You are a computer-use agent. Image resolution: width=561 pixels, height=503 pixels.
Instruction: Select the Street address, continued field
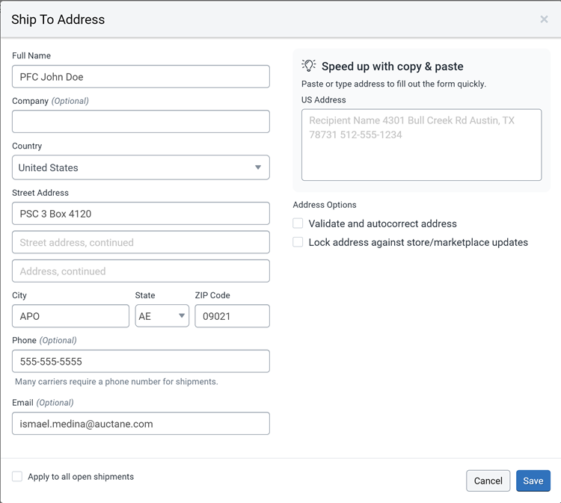pyautogui.click(x=141, y=242)
